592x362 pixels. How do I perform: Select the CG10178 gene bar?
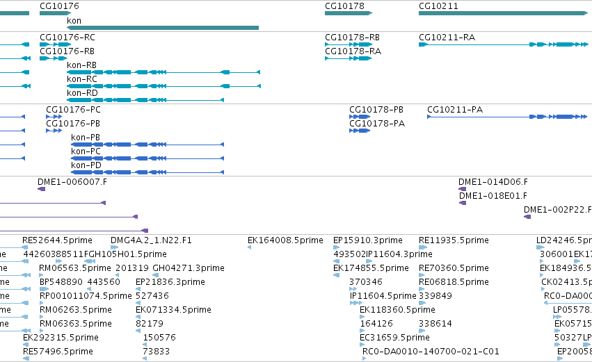(349, 13)
